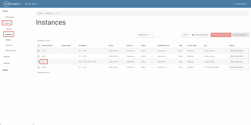Open the More Actions dropdown
This screenshot has height=125, width=251.
240,35
